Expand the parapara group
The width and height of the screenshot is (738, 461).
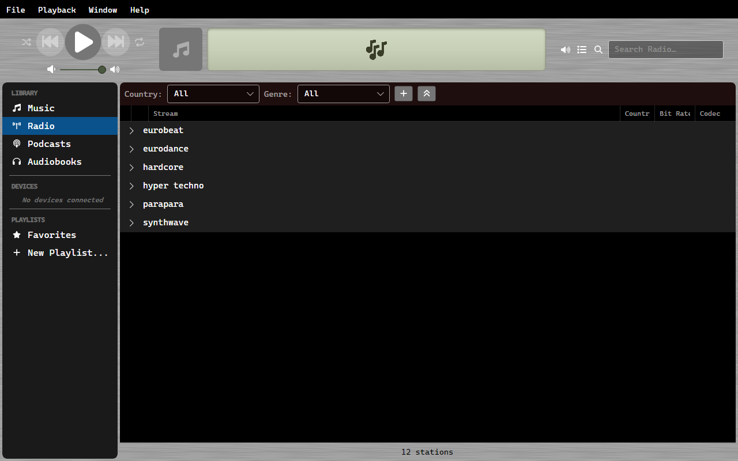pyautogui.click(x=131, y=205)
